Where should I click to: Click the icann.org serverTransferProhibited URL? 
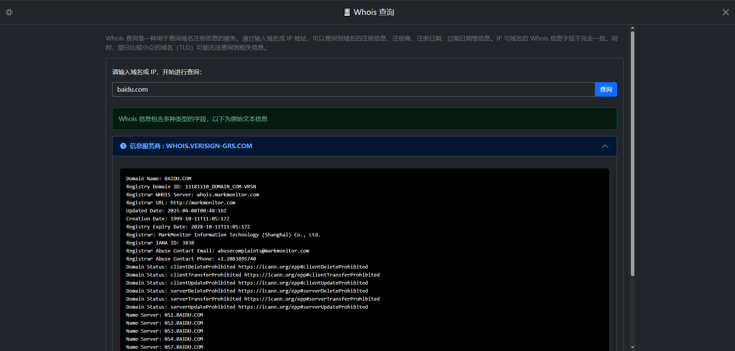tap(312, 299)
